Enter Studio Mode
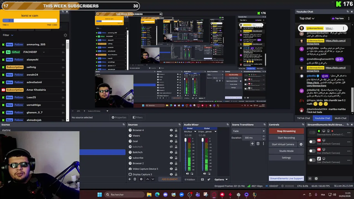The height and width of the screenshot is (199, 354). click(286, 151)
